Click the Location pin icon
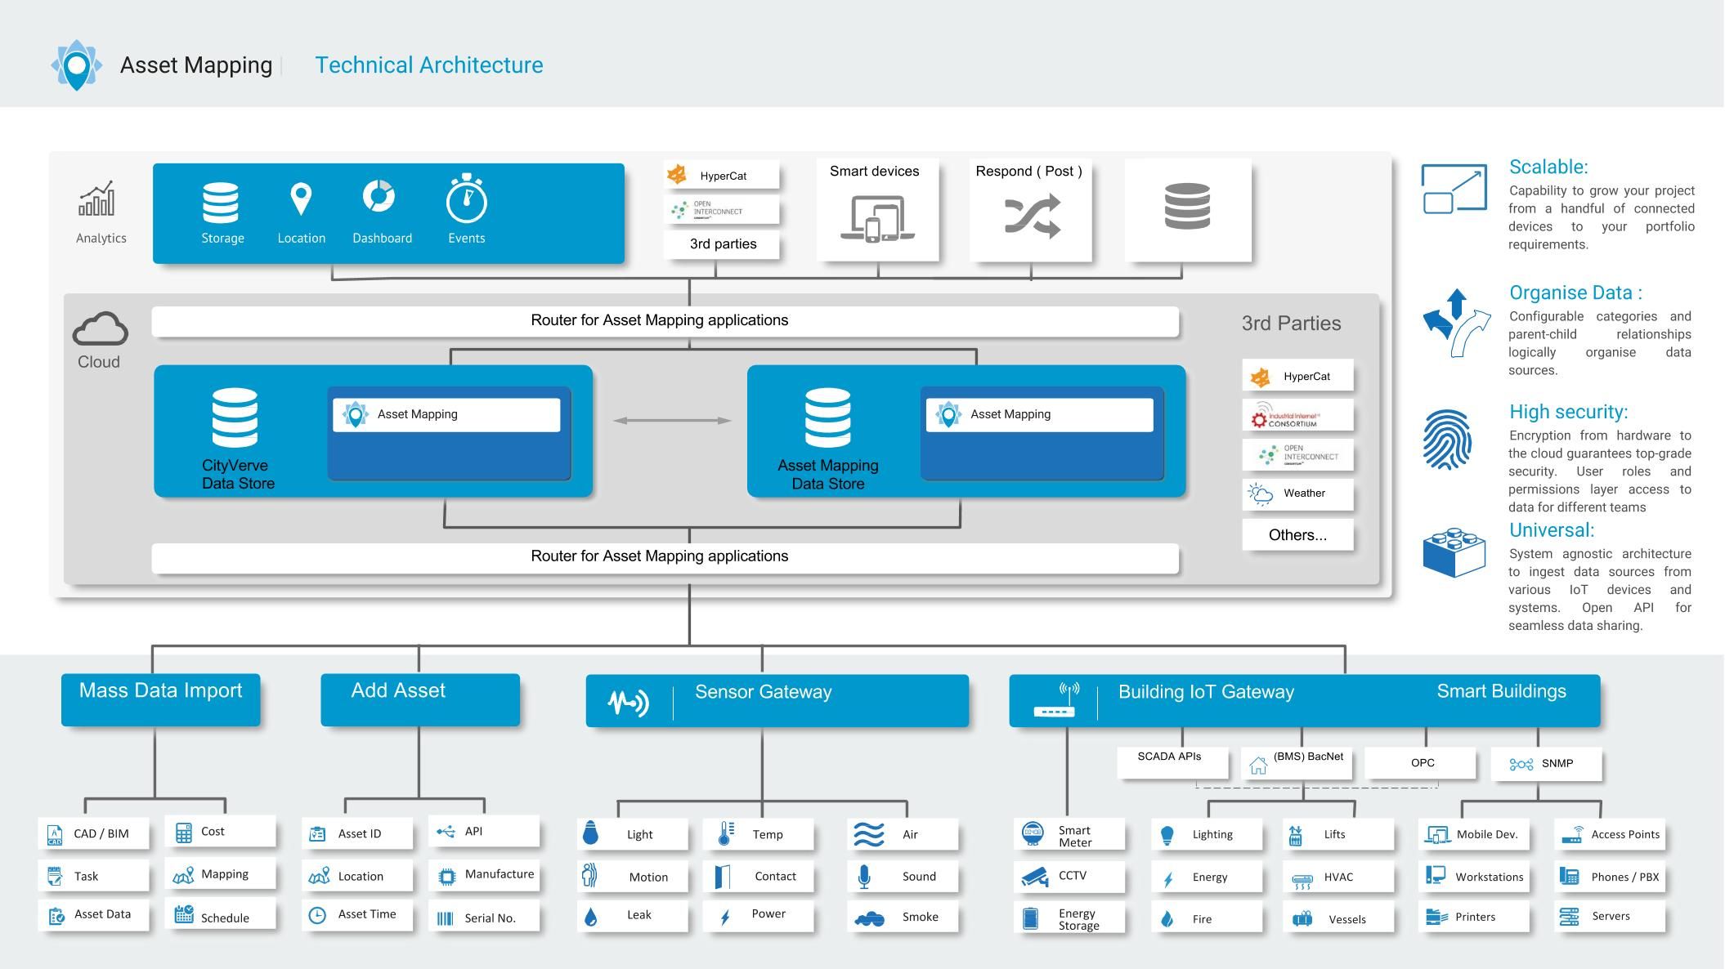 [301, 199]
